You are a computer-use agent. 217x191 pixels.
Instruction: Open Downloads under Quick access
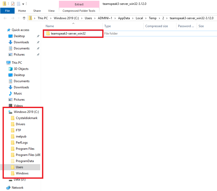coord(21,42)
